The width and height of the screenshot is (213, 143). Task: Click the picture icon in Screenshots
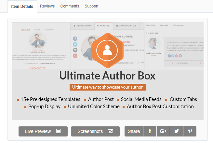tap(110, 131)
